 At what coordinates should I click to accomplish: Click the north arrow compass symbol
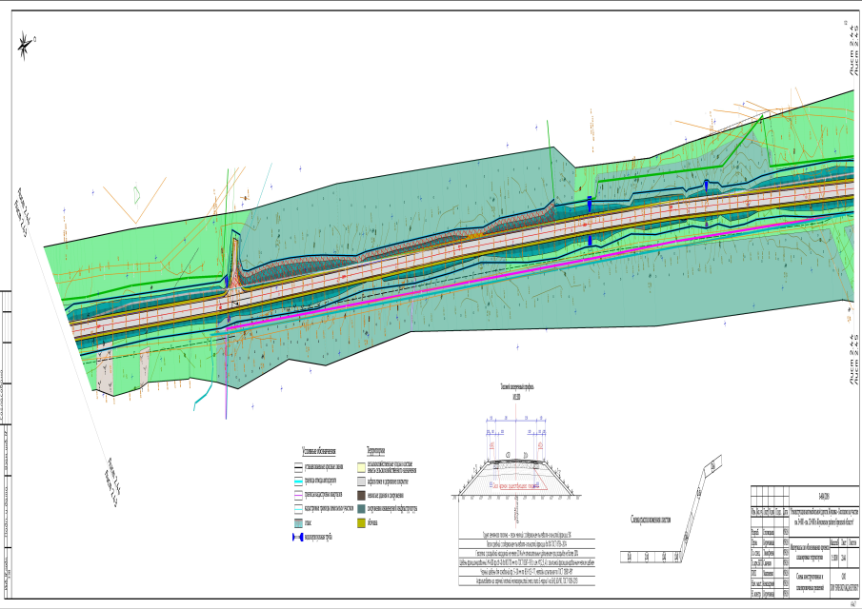click(28, 40)
